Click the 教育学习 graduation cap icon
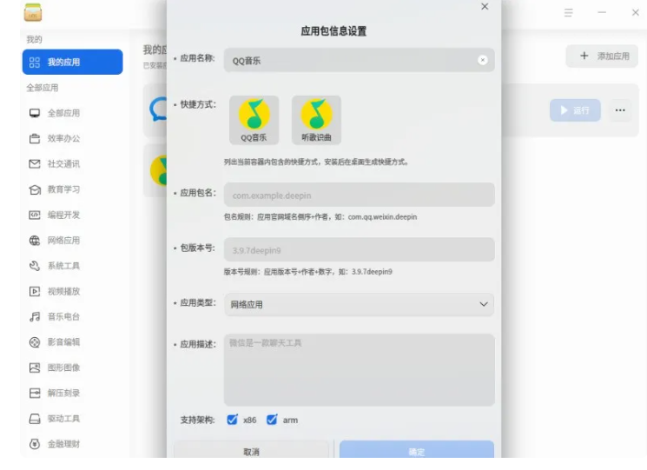Viewport: 647px width, 470px height. [35, 189]
